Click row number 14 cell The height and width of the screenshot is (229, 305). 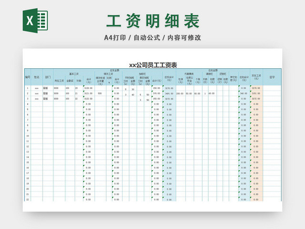(28, 157)
